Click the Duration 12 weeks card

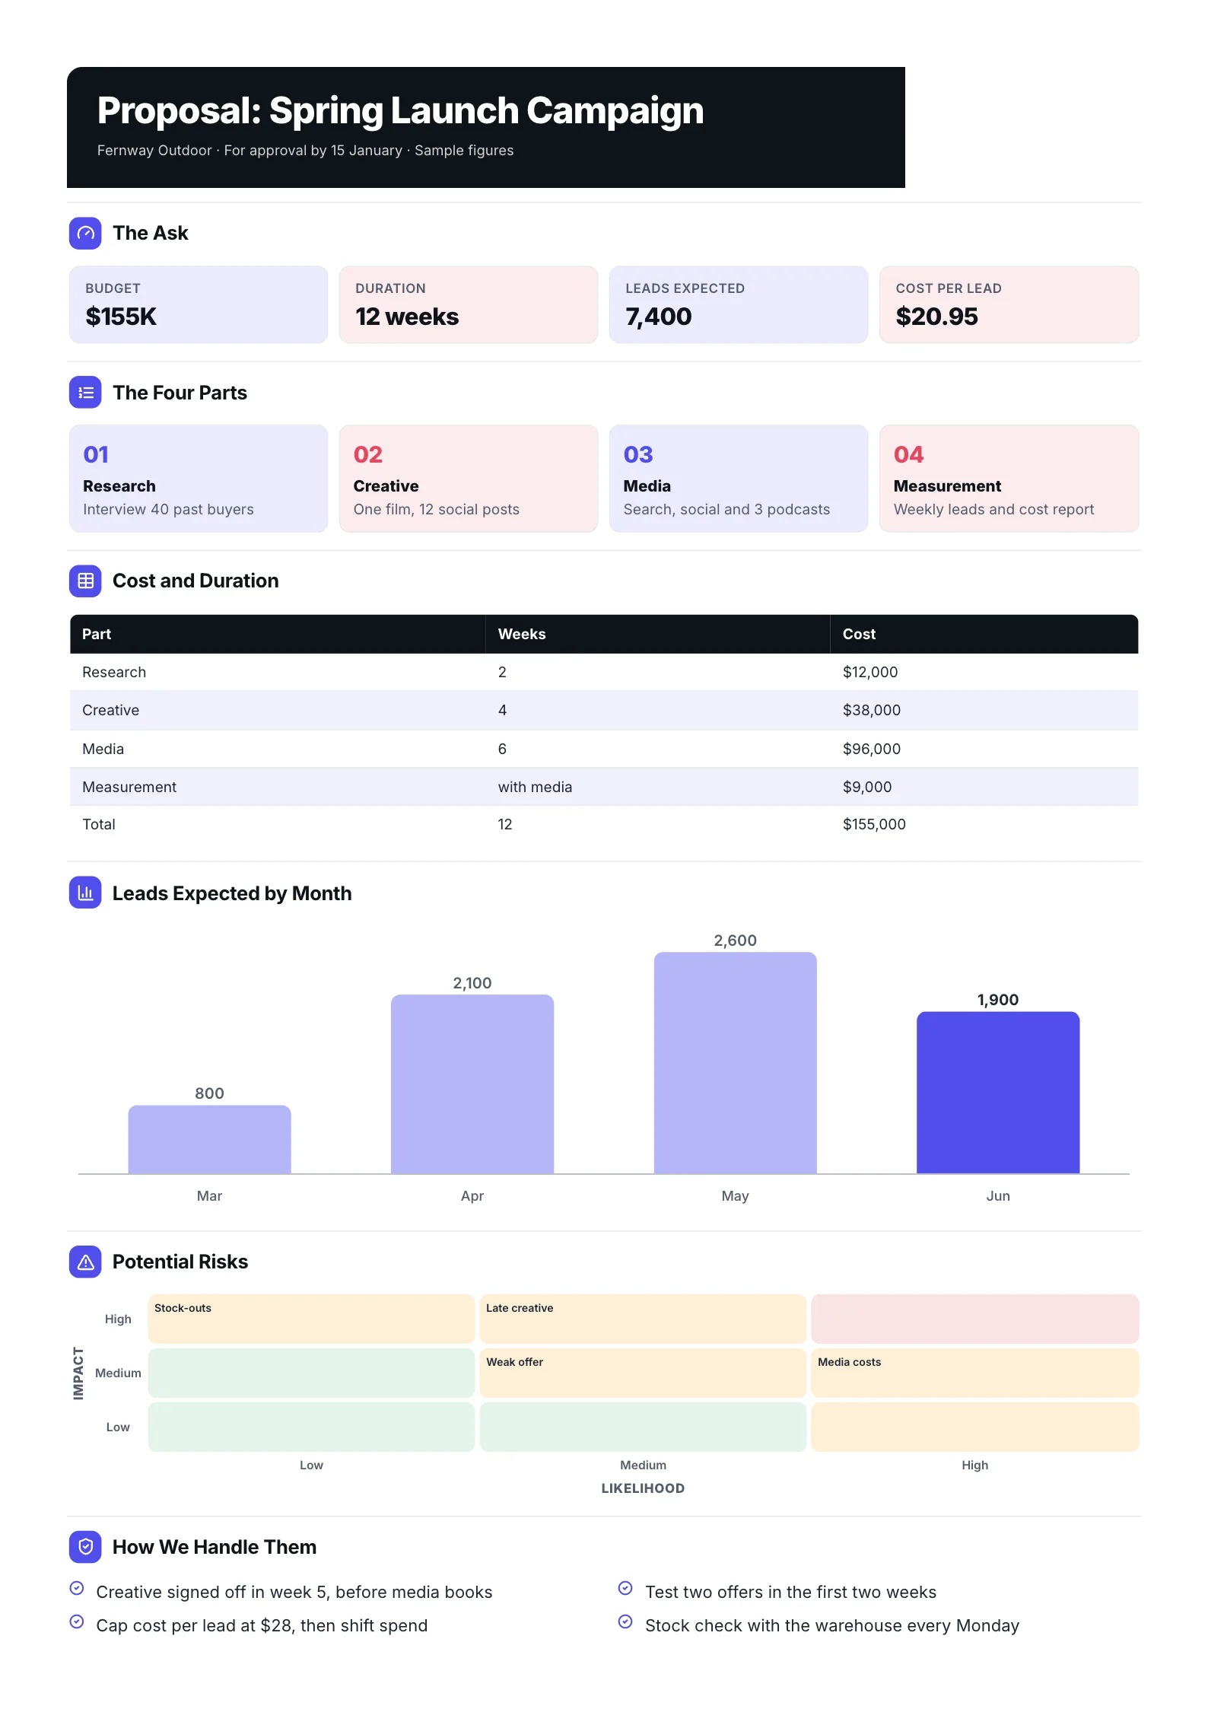pyautogui.click(x=469, y=304)
